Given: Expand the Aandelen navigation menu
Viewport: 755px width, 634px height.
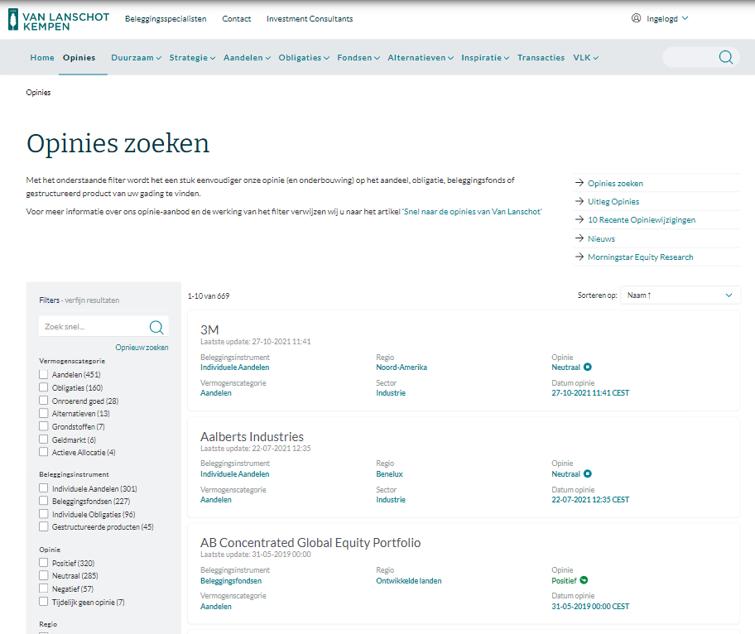Looking at the screenshot, I should coord(247,58).
